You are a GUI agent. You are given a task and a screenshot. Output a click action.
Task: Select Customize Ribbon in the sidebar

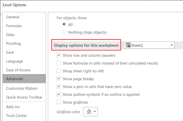pos(22,88)
